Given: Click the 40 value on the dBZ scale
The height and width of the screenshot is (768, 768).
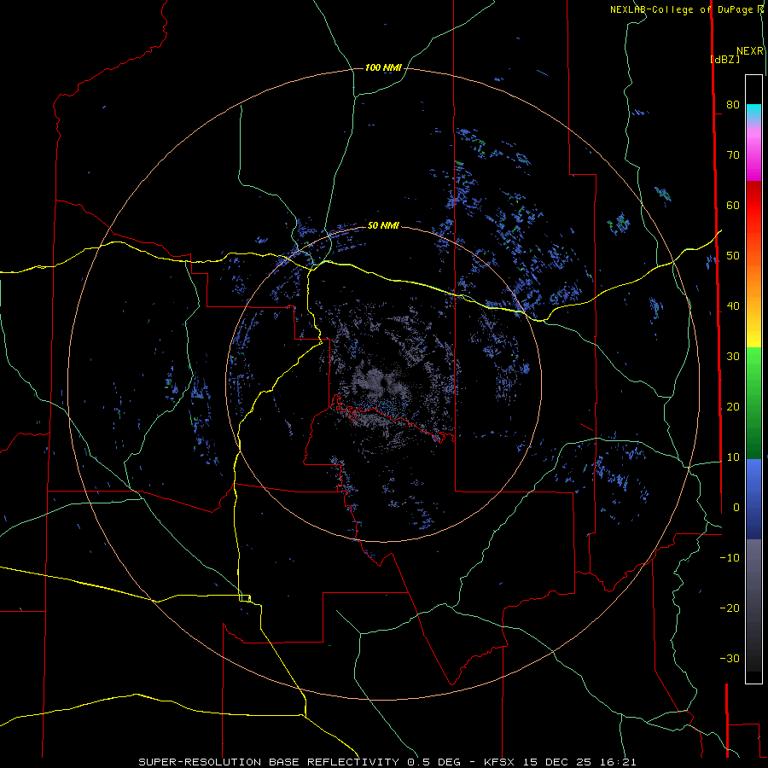Looking at the screenshot, I should tap(733, 306).
